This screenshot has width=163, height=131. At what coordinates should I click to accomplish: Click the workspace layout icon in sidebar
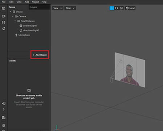click(4, 8)
